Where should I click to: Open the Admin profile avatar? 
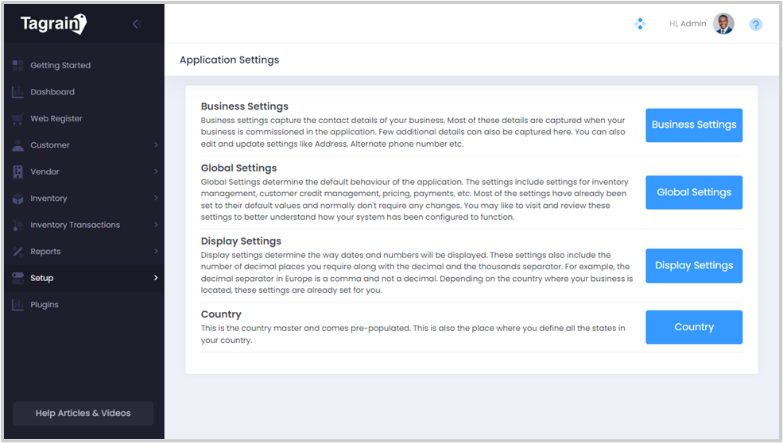pyautogui.click(x=723, y=24)
